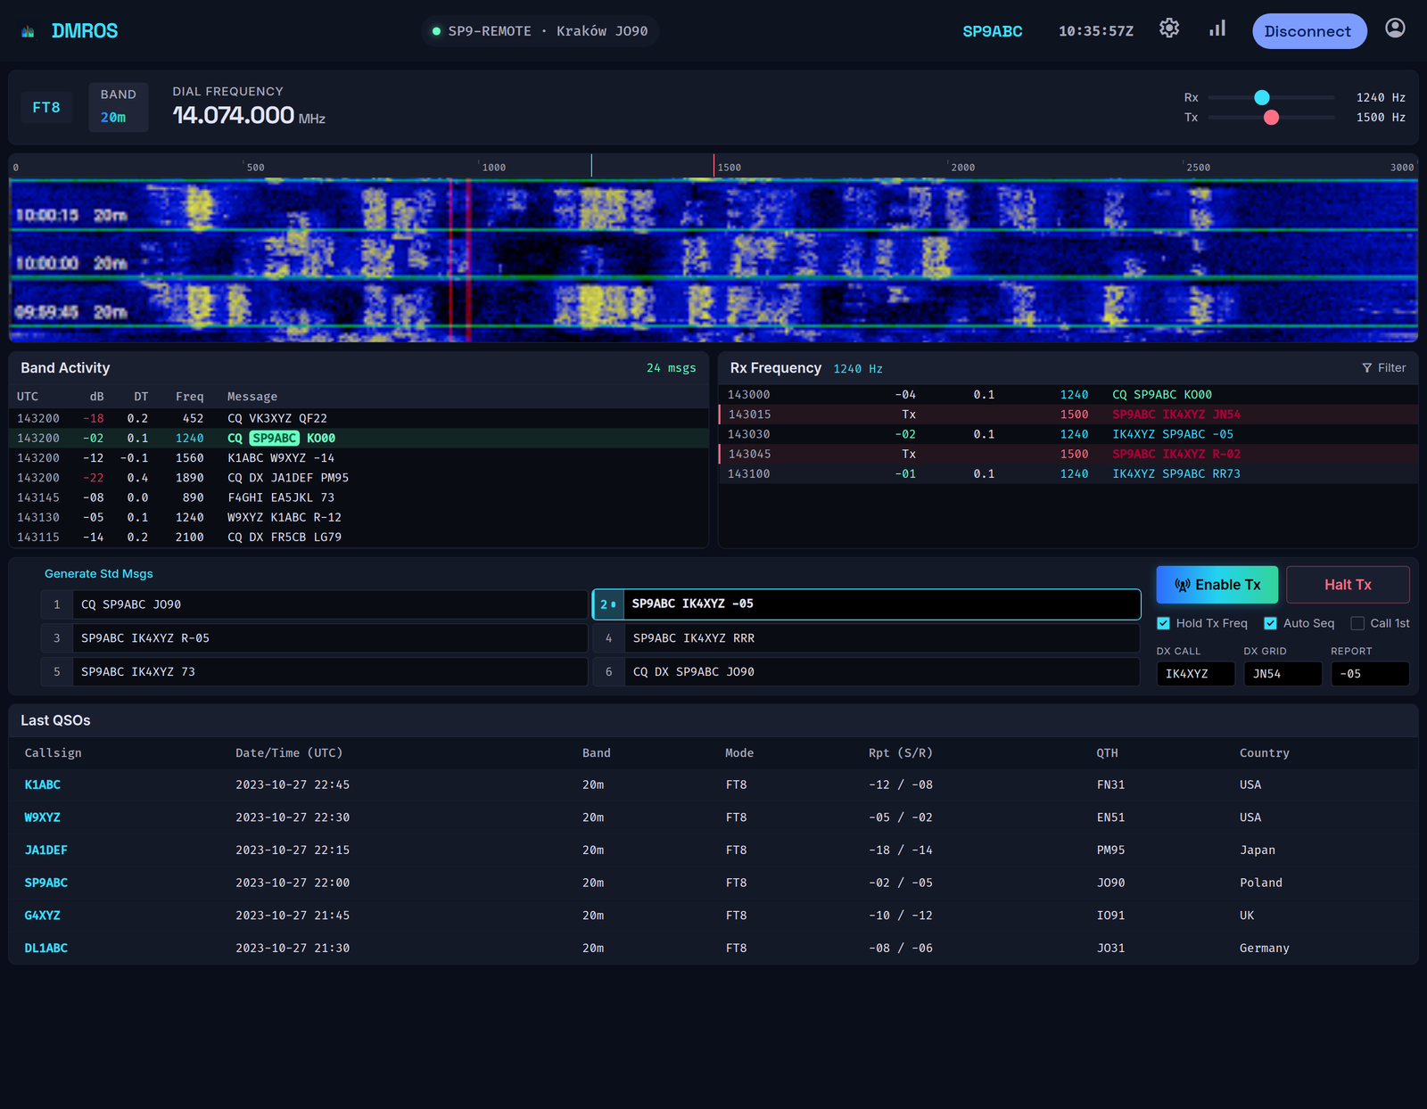Adjust the Tx frequency slider handle
Screen dimensions: 1427x1109
point(1272,118)
